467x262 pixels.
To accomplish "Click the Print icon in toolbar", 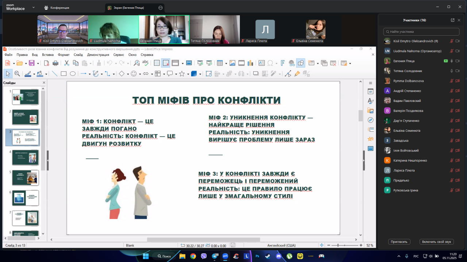I will pyautogui.click(x=55, y=63).
